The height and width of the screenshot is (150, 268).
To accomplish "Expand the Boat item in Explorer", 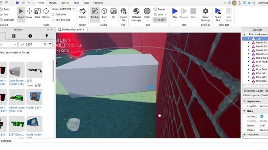I will point(248,65).
